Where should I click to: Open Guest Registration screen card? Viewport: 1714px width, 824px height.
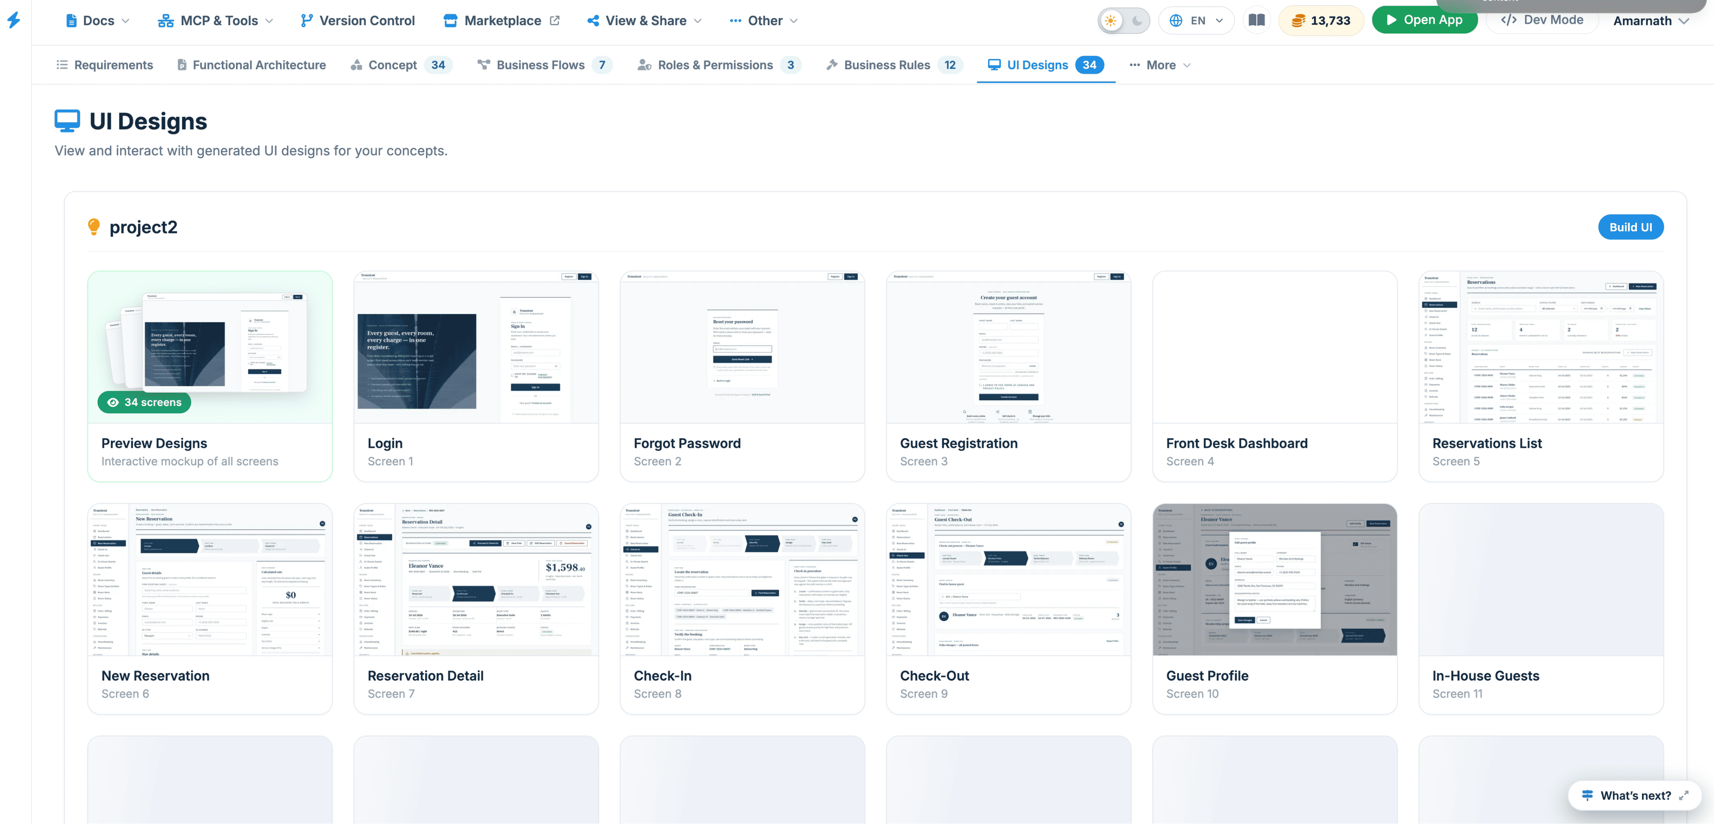pos(1008,376)
